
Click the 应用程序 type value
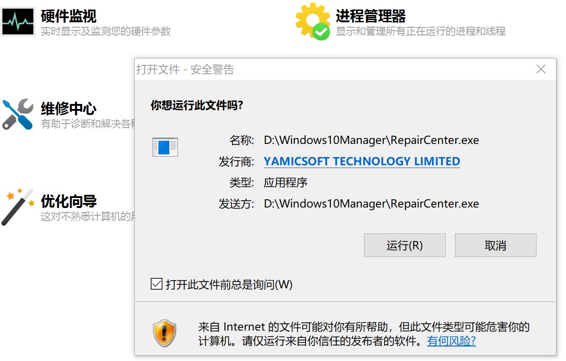285,183
